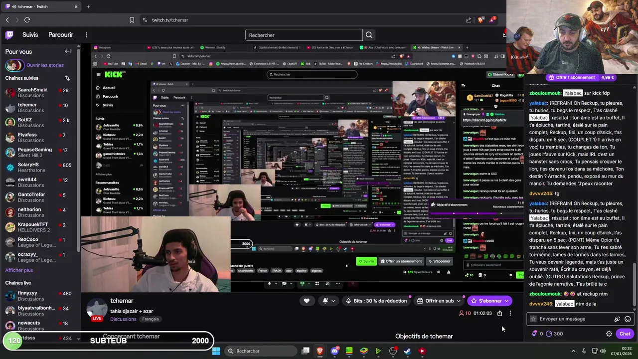Open Task View on the taskbar

tap(306, 351)
